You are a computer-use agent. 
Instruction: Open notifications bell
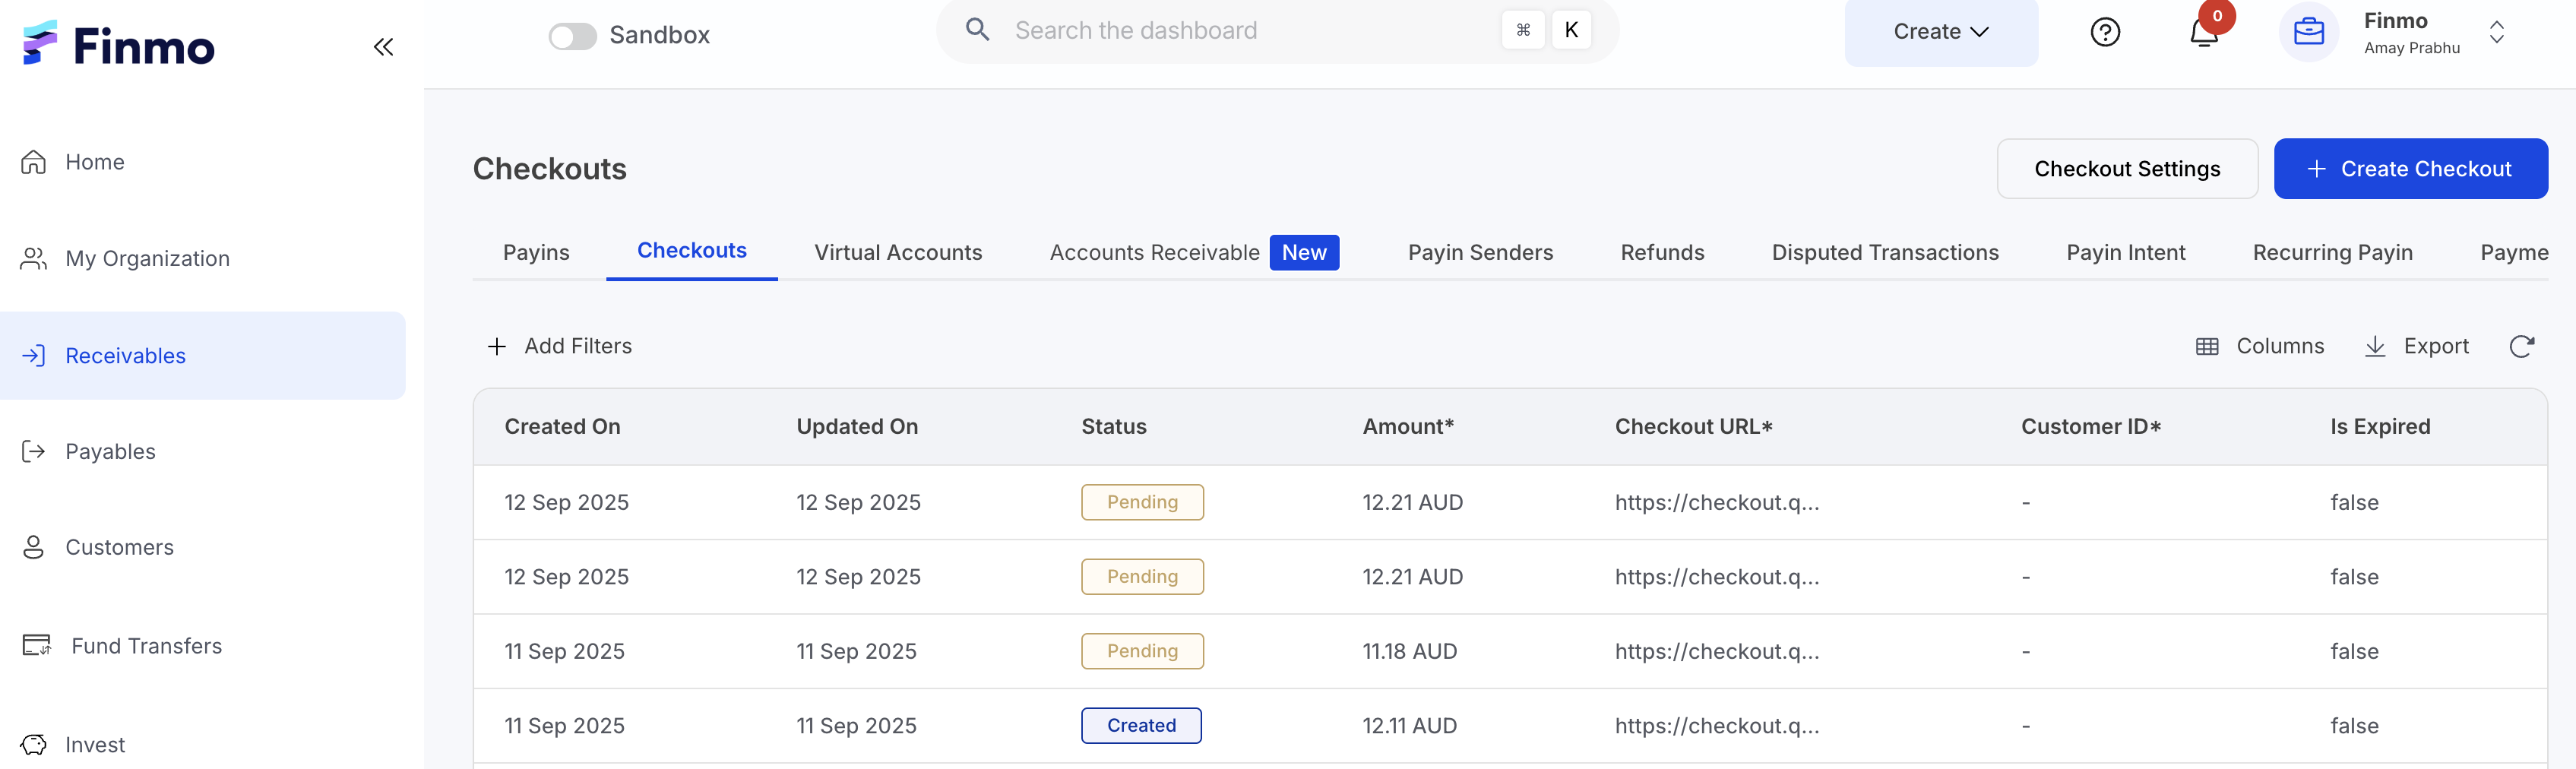[2203, 32]
